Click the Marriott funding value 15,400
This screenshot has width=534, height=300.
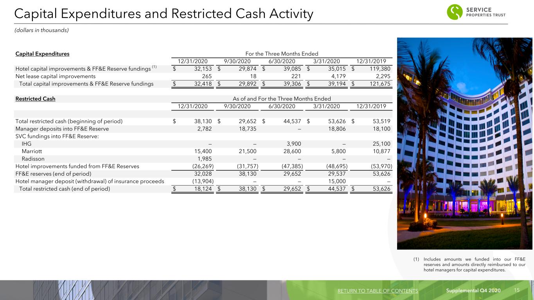pos(202,151)
